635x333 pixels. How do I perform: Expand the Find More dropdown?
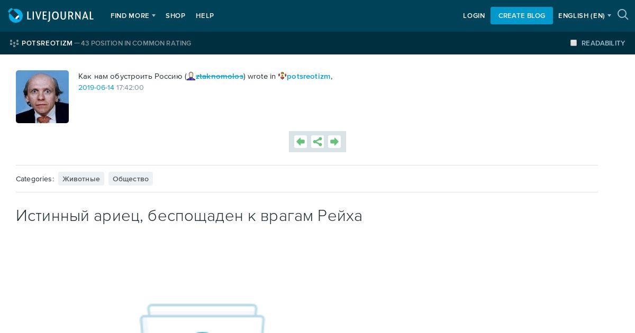[x=133, y=16]
